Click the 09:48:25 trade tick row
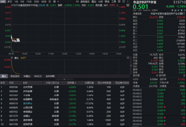 [159, 90]
